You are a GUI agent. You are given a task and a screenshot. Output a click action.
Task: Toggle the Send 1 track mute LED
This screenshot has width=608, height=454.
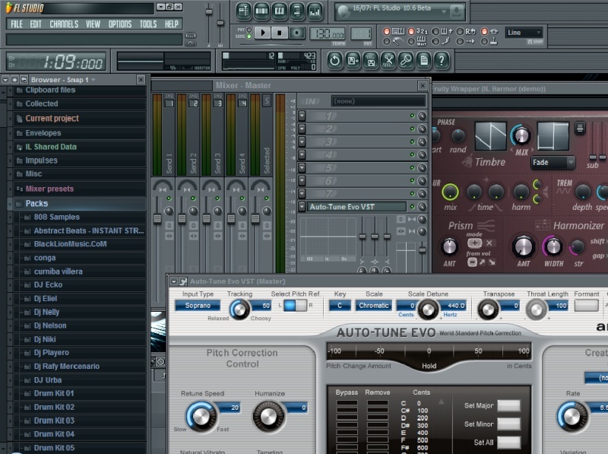click(x=169, y=198)
